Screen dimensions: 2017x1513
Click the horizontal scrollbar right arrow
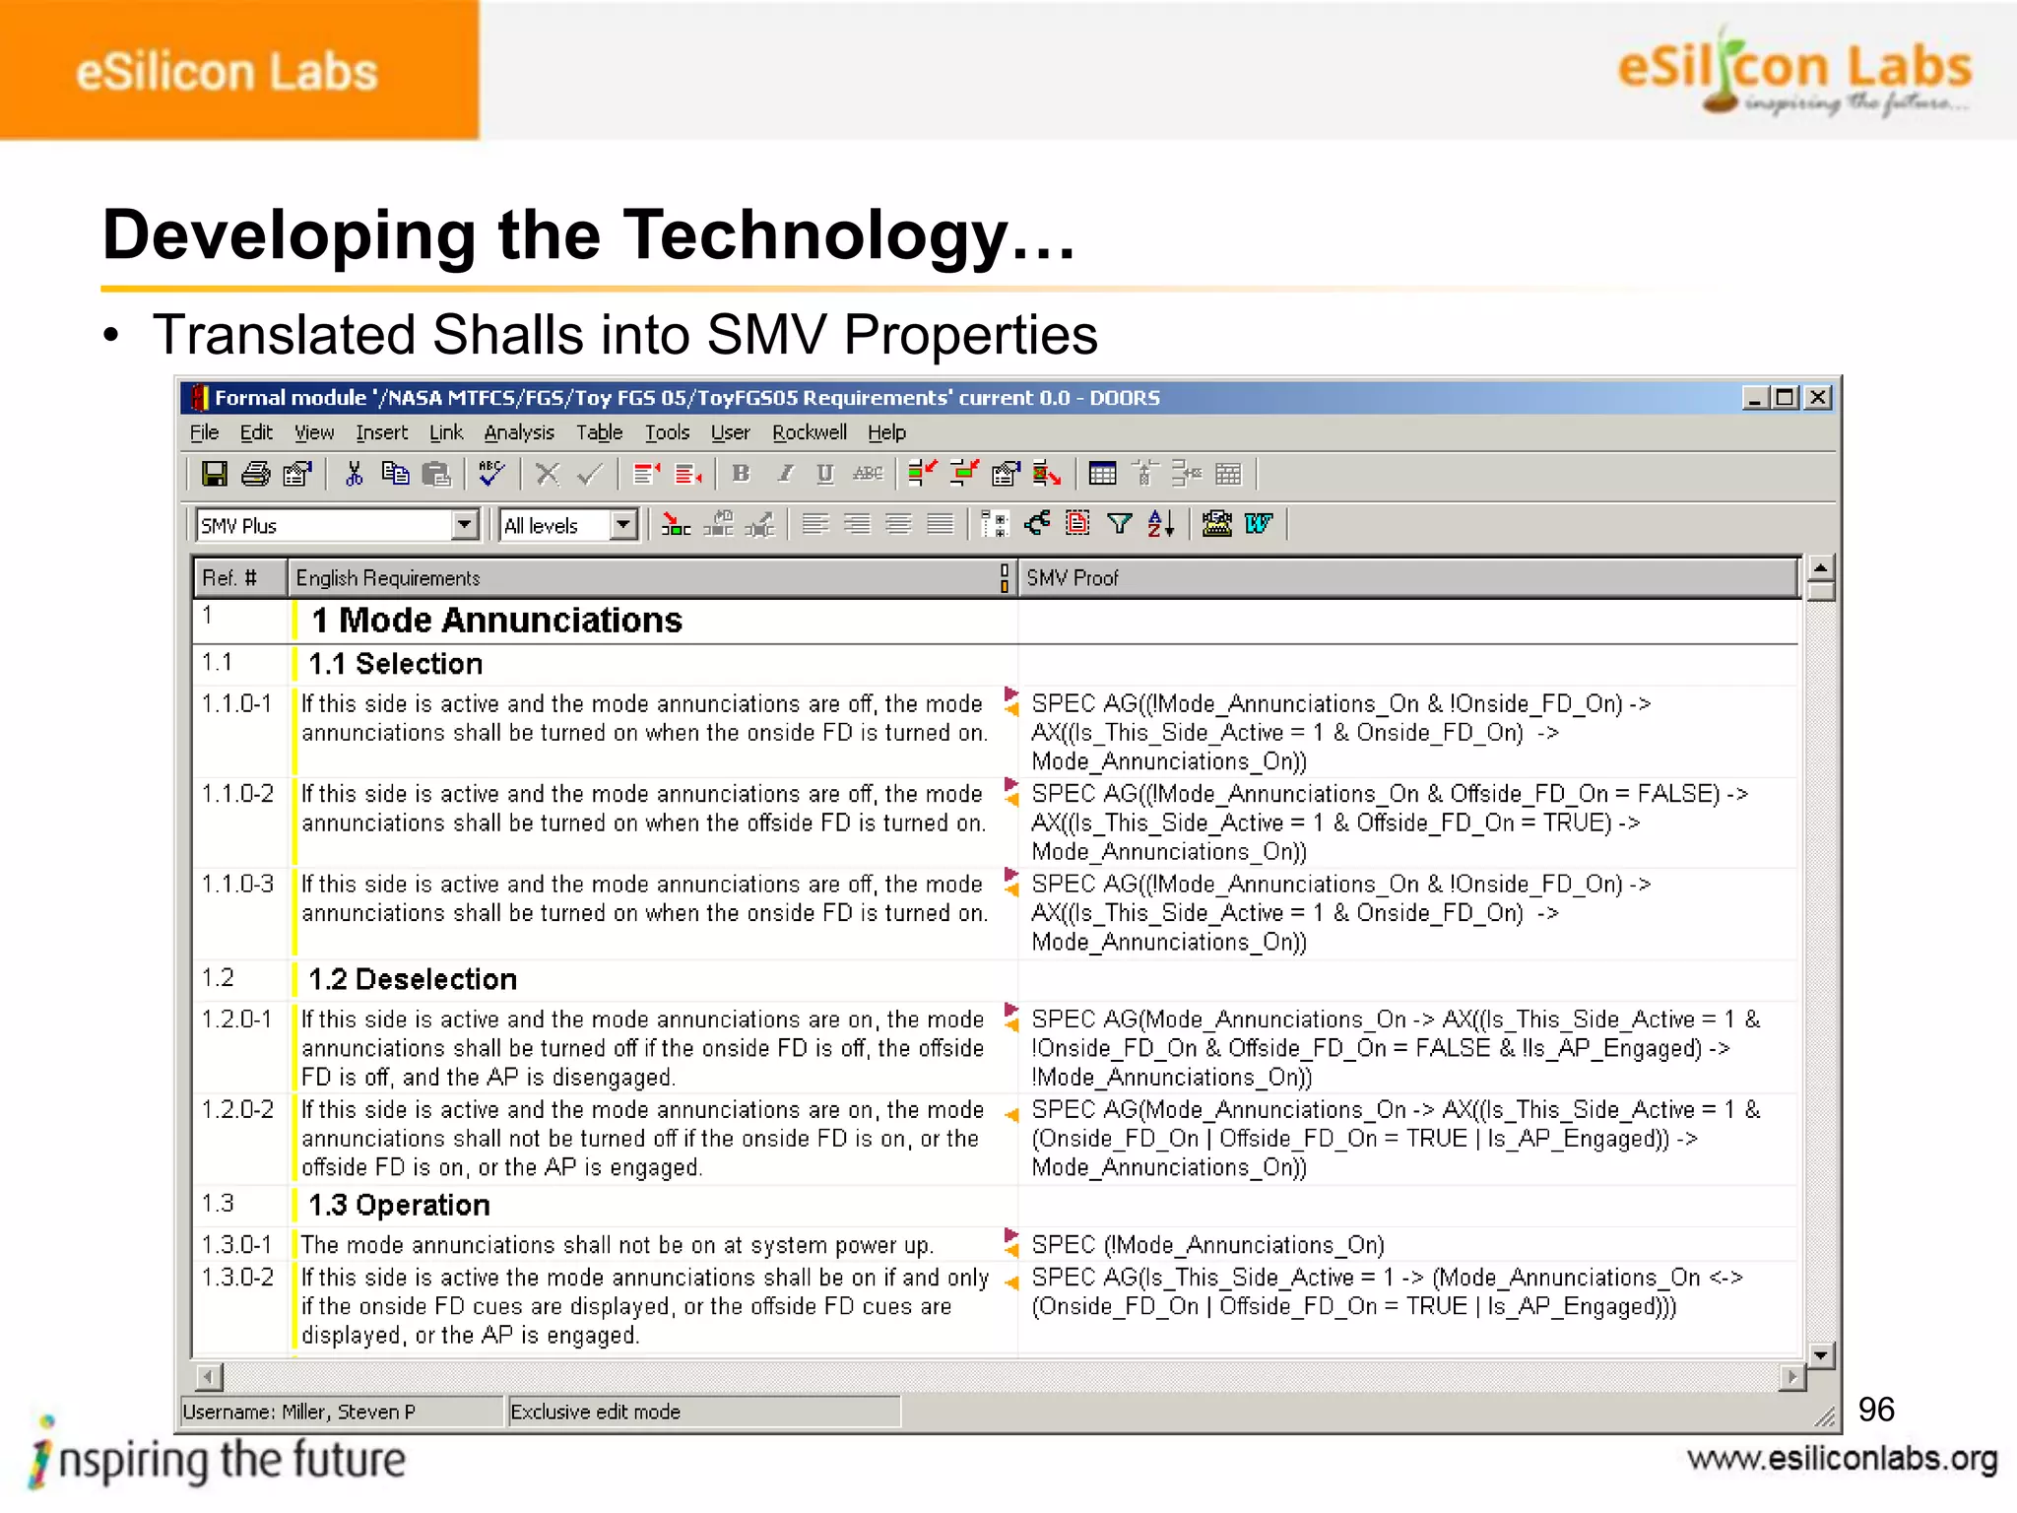click(x=1792, y=1377)
